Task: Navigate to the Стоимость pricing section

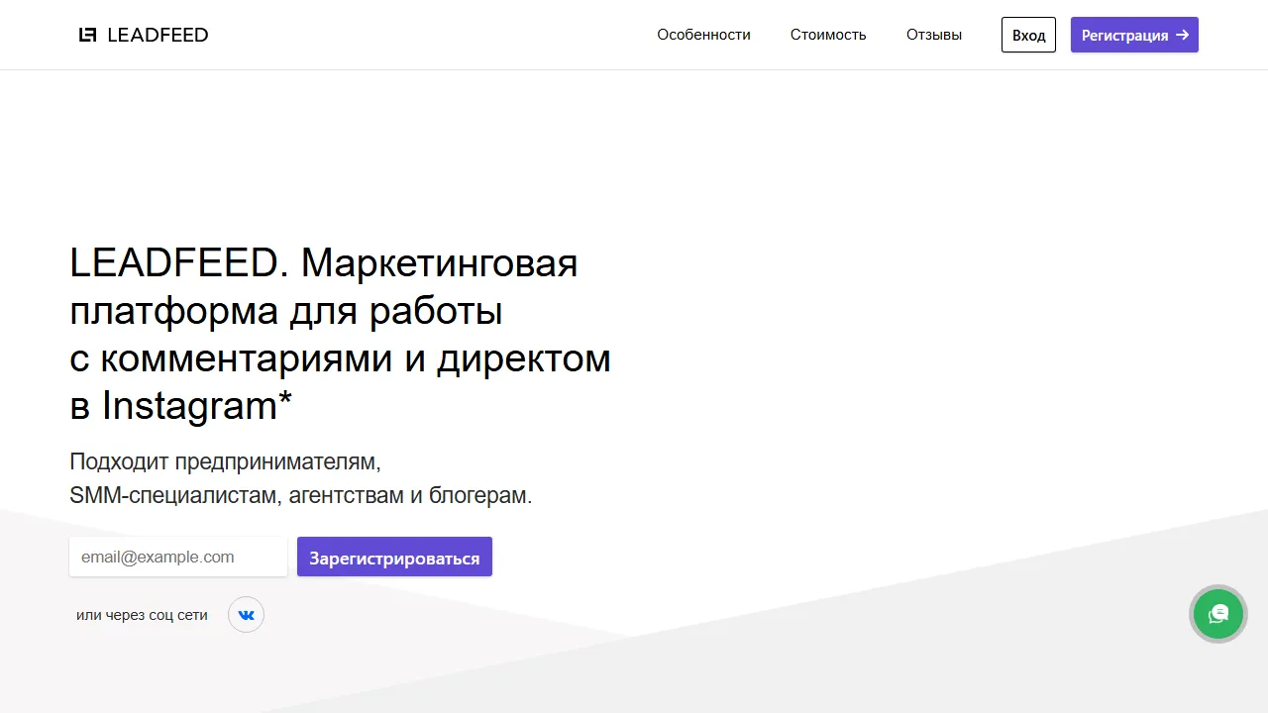Action: tap(828, 35)
